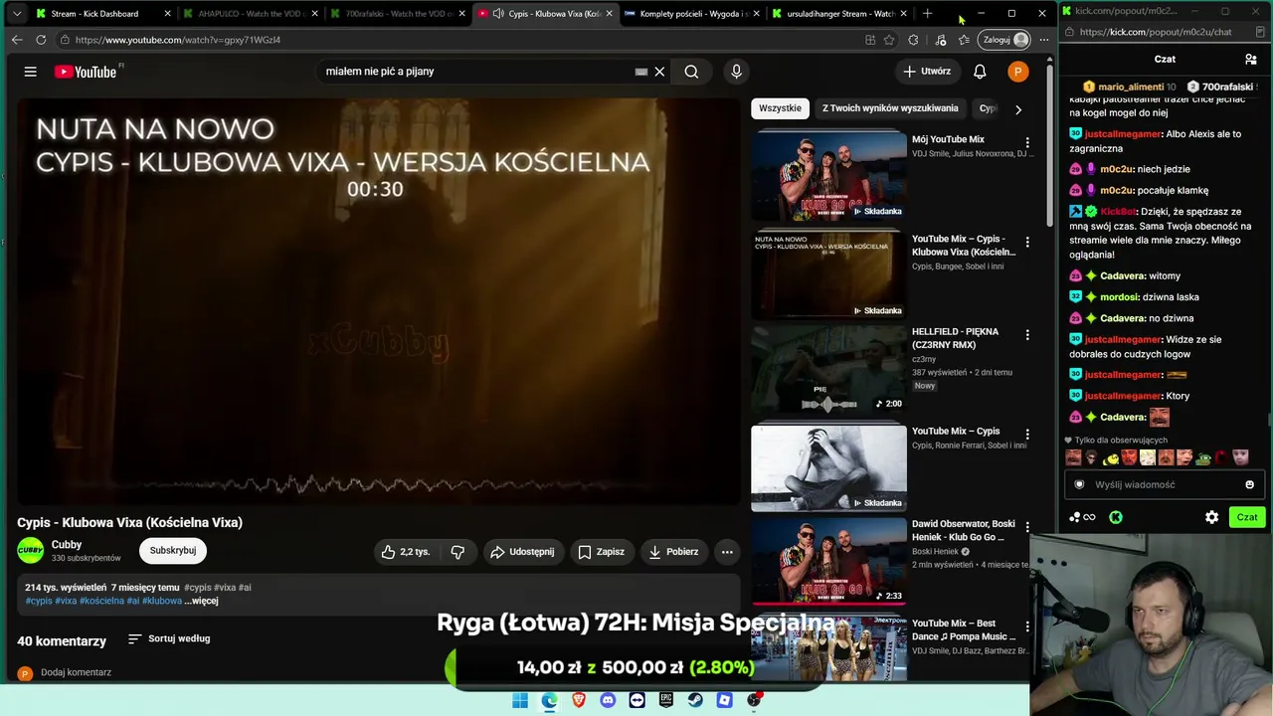Open channel points icon in Kick chat
Image resolution: width=1273 pixels, height=716 pixels.
tap(1082, 517)
